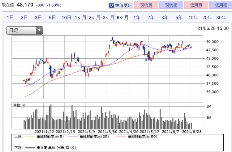The image size is (232, 152).
Task: Open the 日足 chart interval dropdown
Action: pos(24,30)
